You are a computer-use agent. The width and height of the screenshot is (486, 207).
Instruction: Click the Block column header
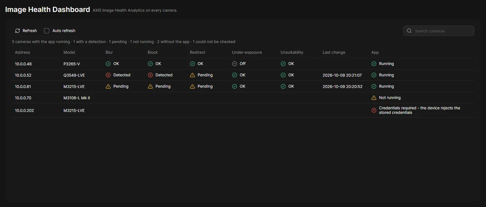coord(153,52)
